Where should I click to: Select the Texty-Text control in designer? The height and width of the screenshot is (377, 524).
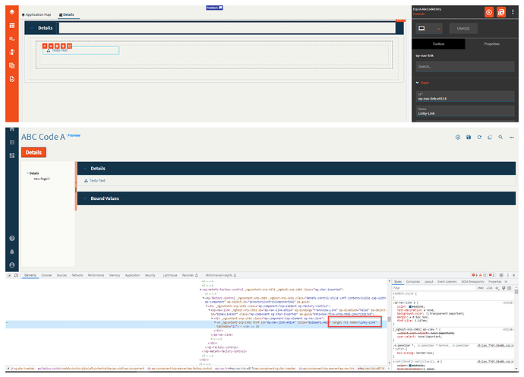click(x=80, y=50)
